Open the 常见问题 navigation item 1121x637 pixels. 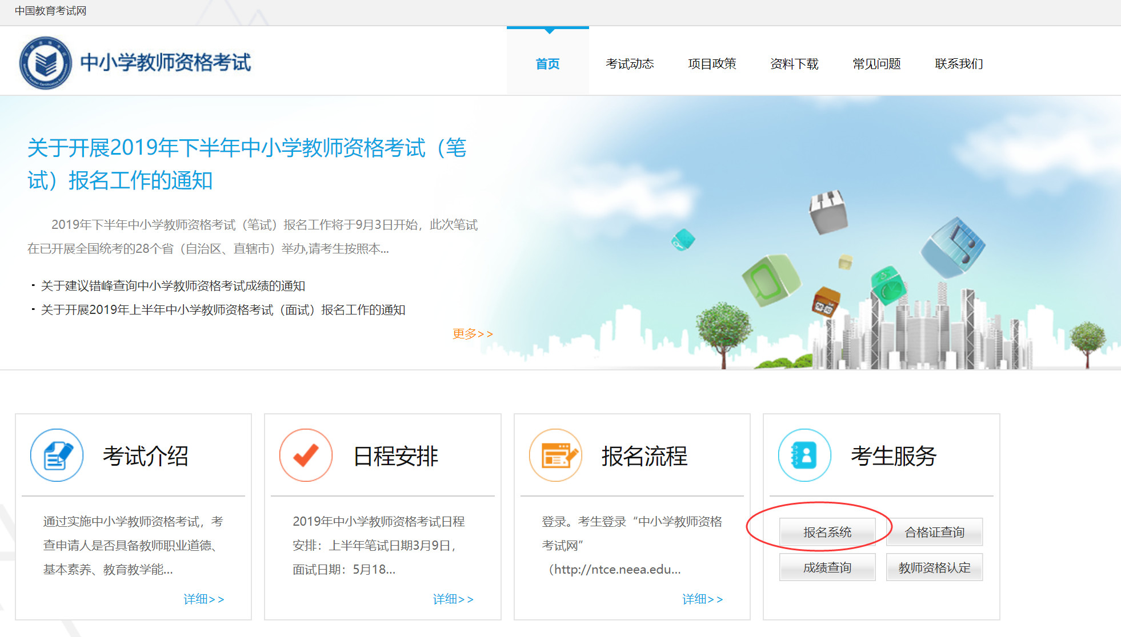(876, 64)
